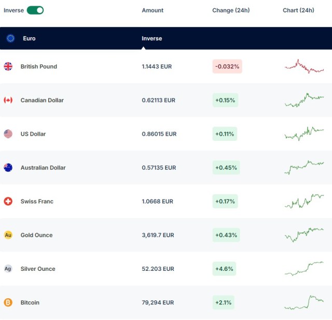This screenshot has height=320, width=332.
Task: Click the Canadian flag icon
Action: 8,100
